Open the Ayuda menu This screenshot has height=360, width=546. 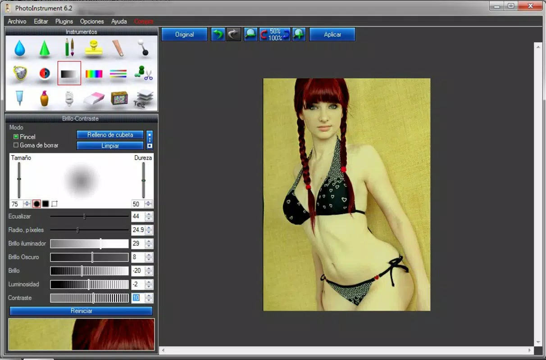(119, 21)
